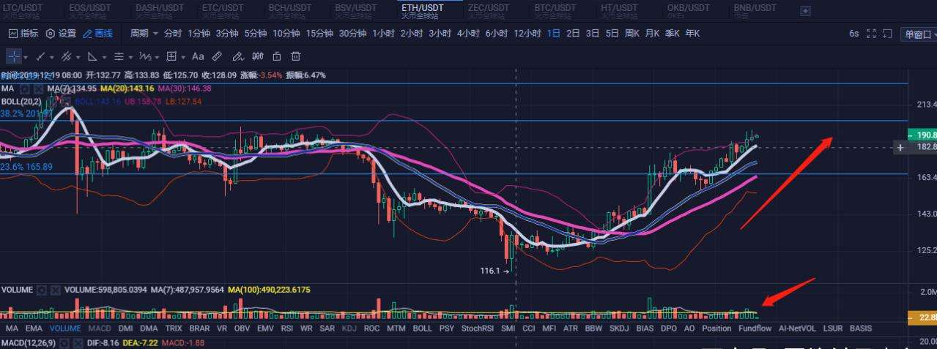
Task: Open VOLUME indicator settings gear
Action: click(x=42, y=290)
